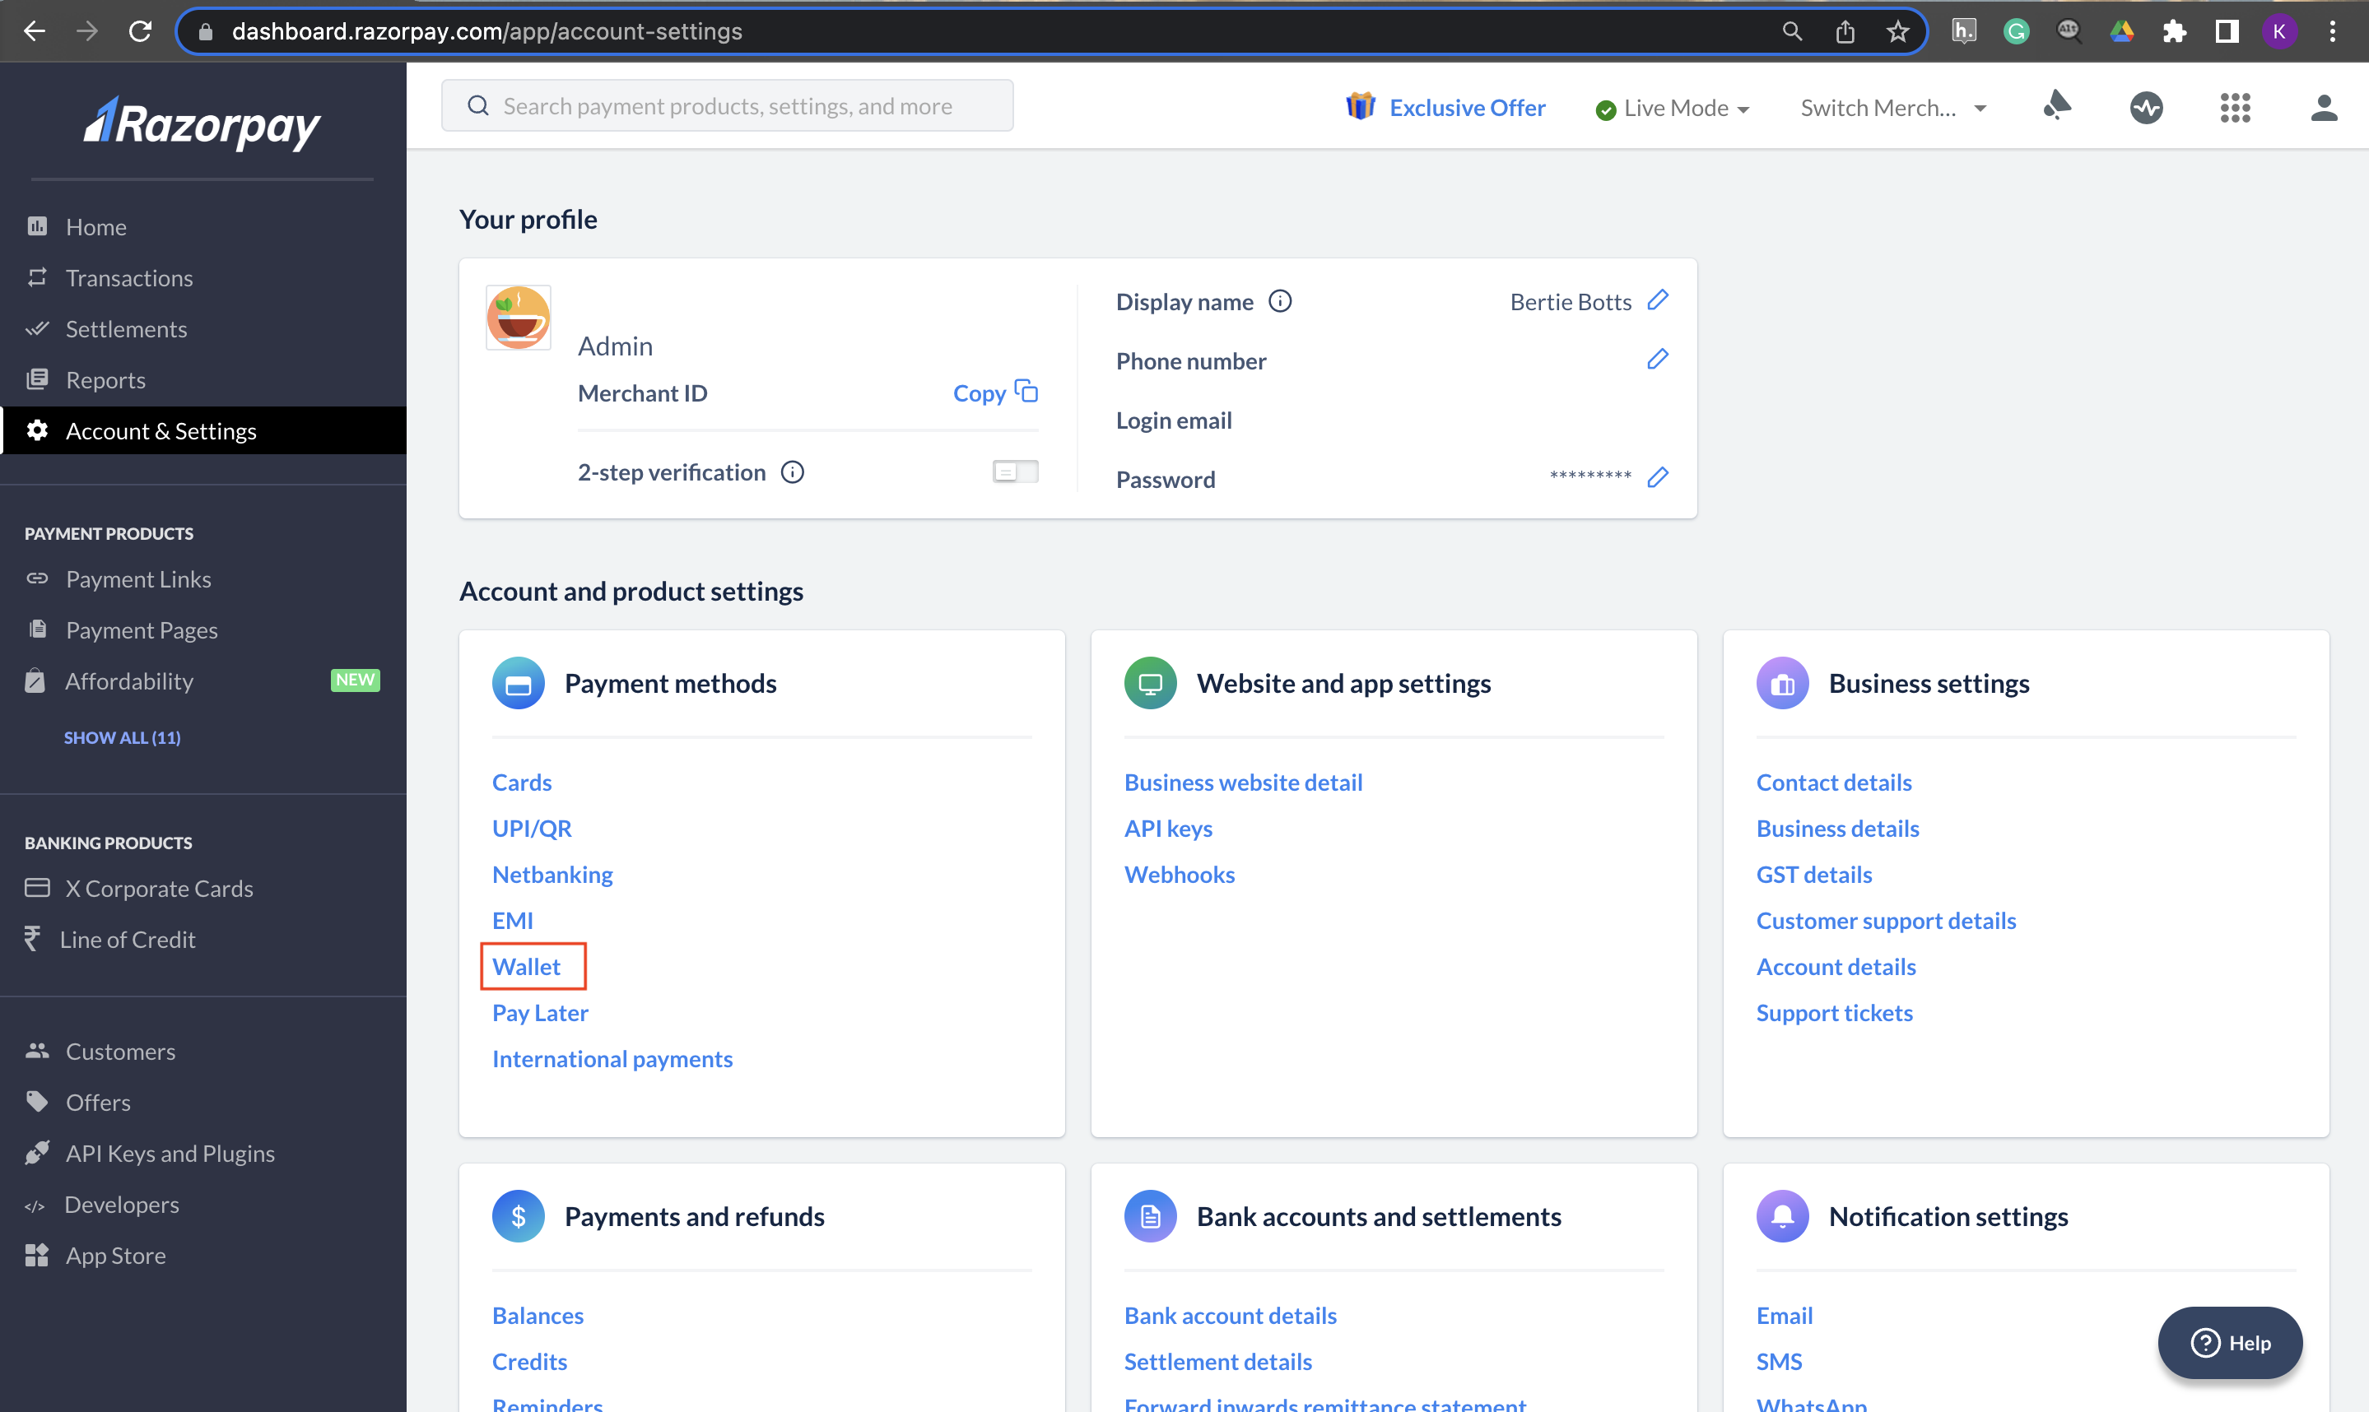Click the user profile icon in header
Image resolution: width=2369 pixels, height=1412 pixels.
(x=2323, y=108)
